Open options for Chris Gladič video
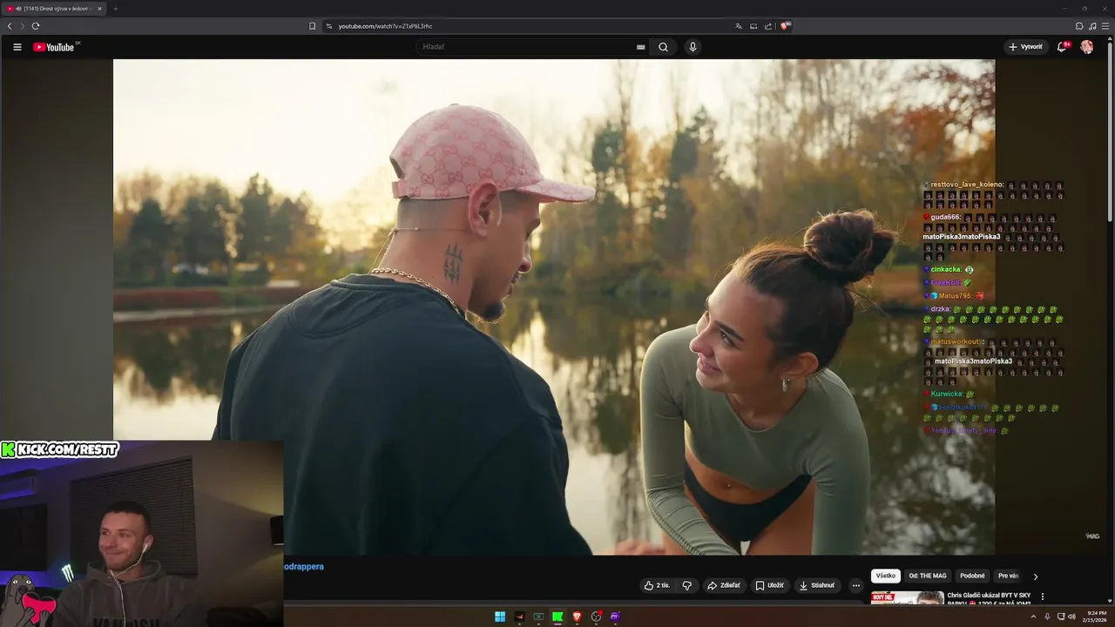The width and height of the screenshot is (1115, 627). click(1043, 597)
